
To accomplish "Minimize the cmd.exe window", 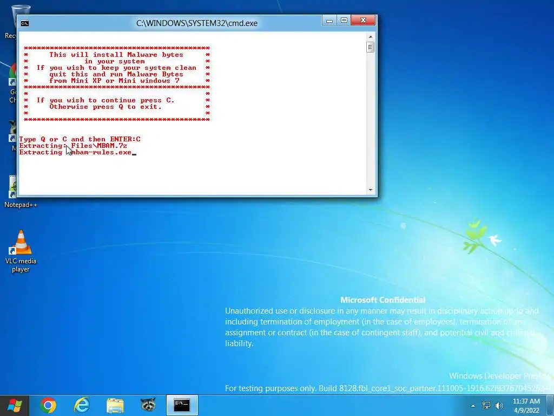I will [x=329, y=21].
